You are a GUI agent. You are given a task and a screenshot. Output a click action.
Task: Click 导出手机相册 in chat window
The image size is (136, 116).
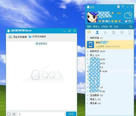(20, 37)
